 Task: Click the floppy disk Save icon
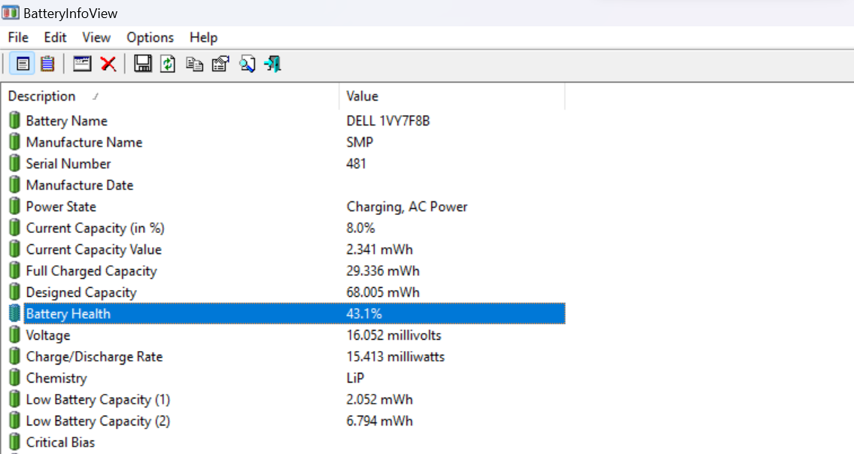click(143, 64)
